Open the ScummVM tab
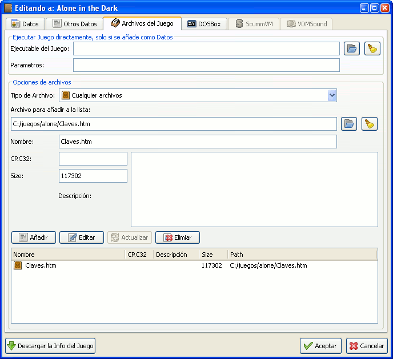The height and width of the screenshot is (359, 393). (x=254, y=24)
